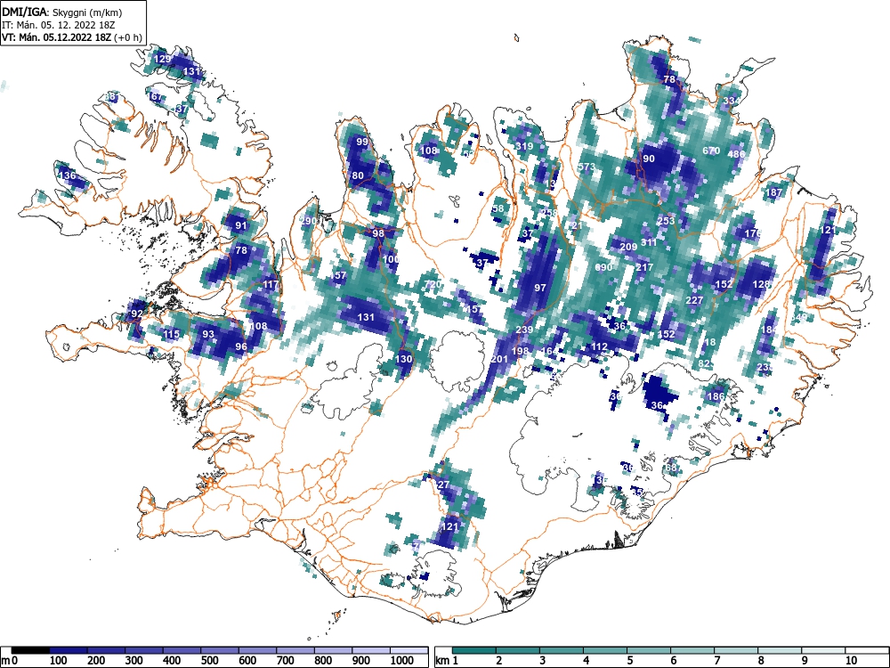Image resolution: width=890 pixels, height=668 pixels.
Task: Select the 96 visibility value
Action: coord(241,346)
